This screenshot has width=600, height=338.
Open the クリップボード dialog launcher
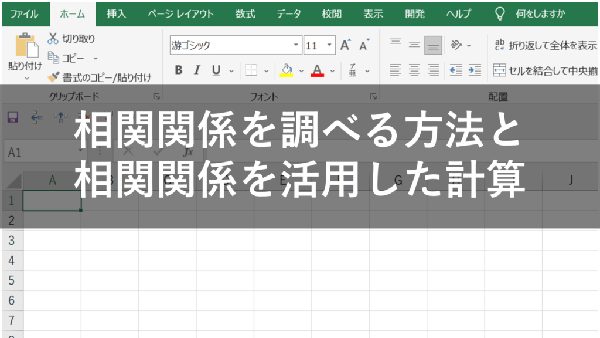(156, 97)
